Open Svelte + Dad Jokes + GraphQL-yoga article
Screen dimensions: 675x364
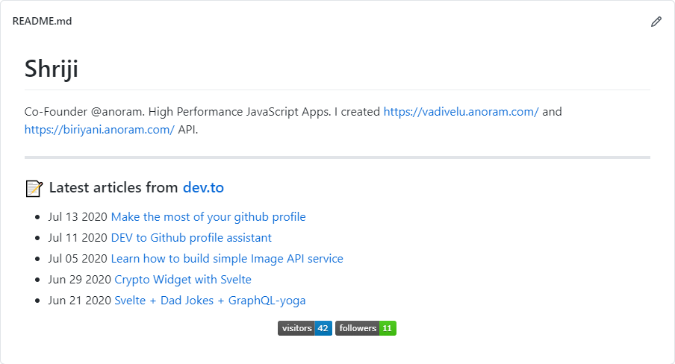click(210, 301)
